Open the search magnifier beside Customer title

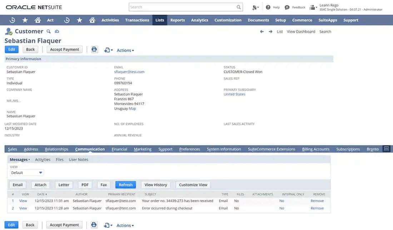48,31
